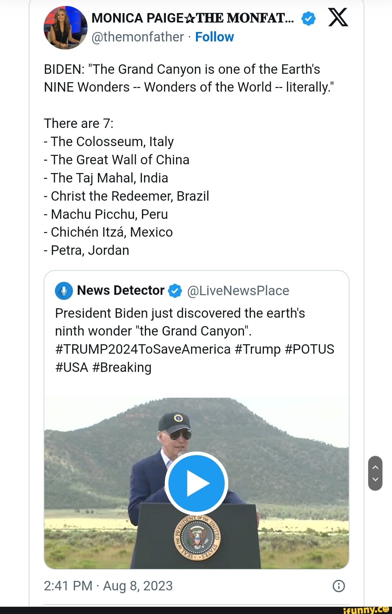Image resolution: width=392 pixels, height=614 pixels.
Task: Open the MONICA PAIGE display name
Action: 192,18
